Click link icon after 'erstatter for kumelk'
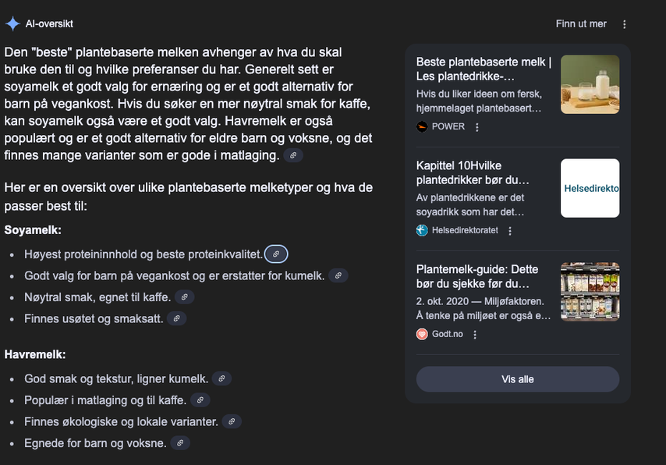Image resolution: width=666 pixels, height=465 pixels. point(338,275)
